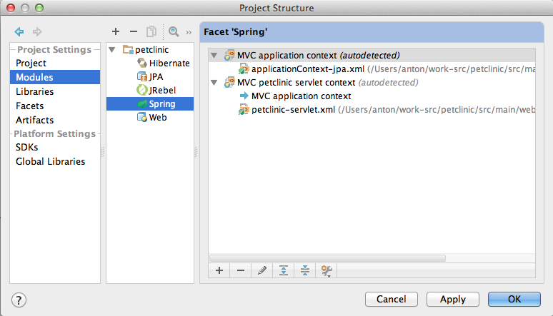Viewport: 553px width, 316px height.
Task: Click the Spring leaf facet icon
Action: click(142, 103)
